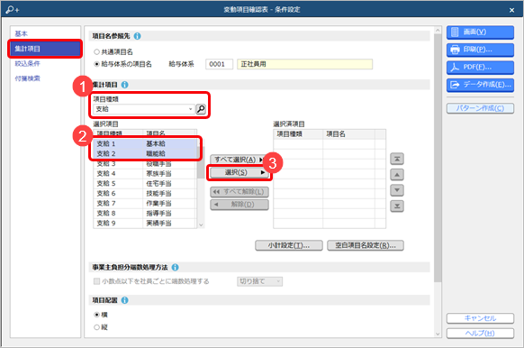This screenshot has width=524, height=348.
Task: Click the 選択項目 list scrollbar down arrow
Action: click(x=201, y=224)
